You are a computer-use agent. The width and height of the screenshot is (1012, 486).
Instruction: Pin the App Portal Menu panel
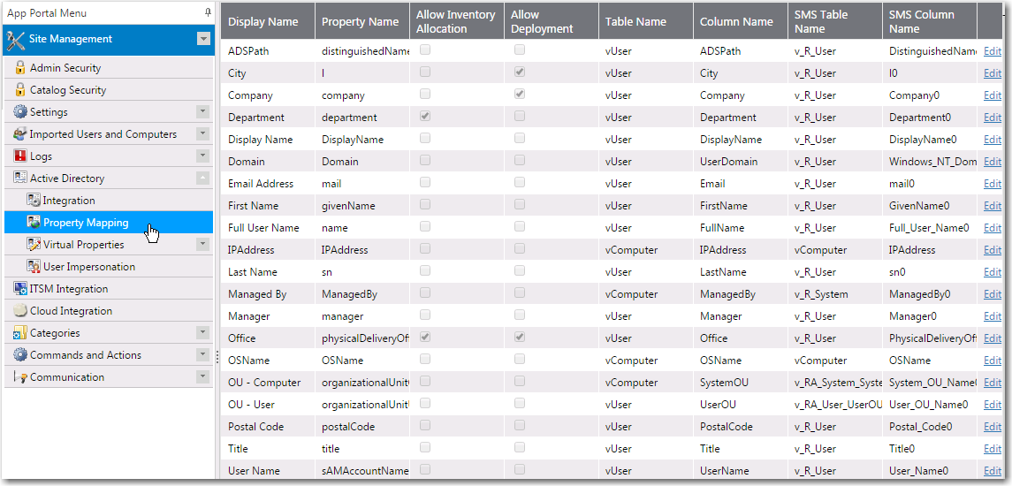(x=208, y=13)
